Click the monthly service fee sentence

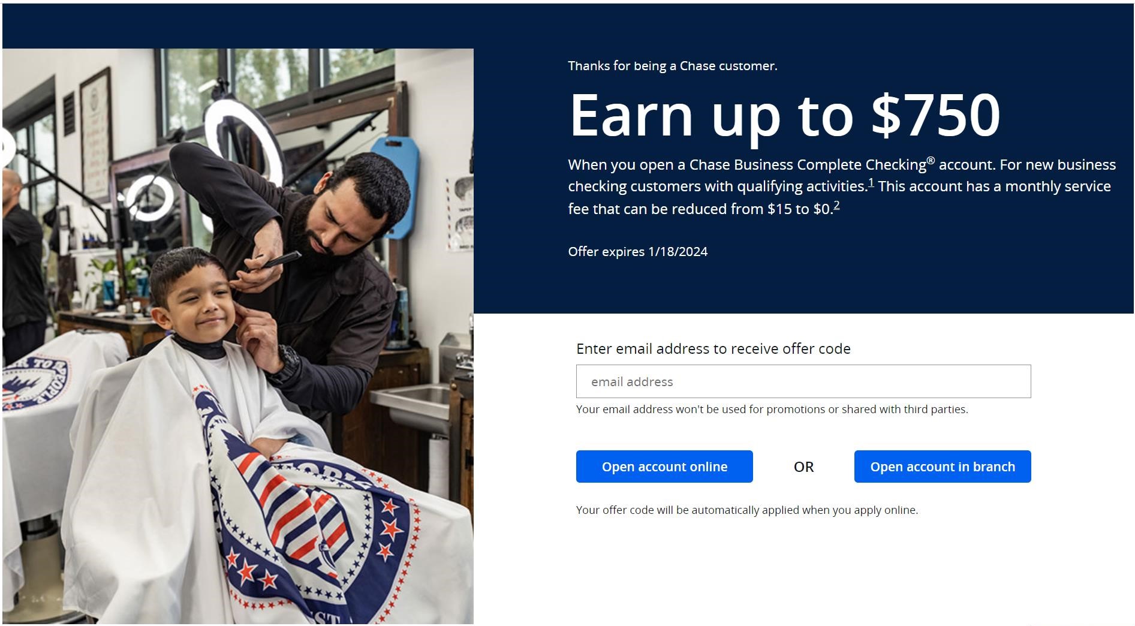pyautogui.click(x=839, y=198)
